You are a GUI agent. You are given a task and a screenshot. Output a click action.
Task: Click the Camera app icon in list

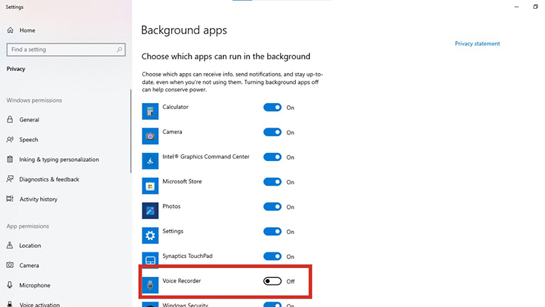click(150, 136)
